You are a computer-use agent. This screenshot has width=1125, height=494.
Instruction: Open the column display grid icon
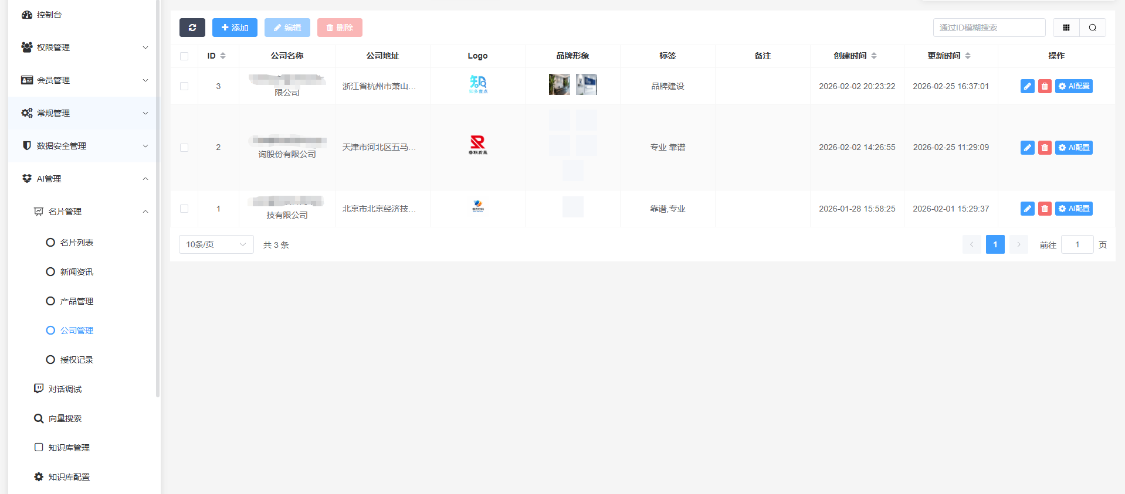1066,28
